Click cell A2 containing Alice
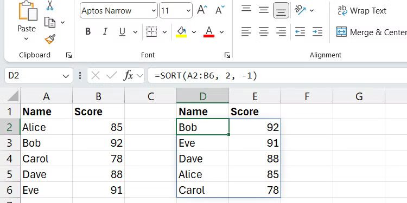 click(47, 127)
